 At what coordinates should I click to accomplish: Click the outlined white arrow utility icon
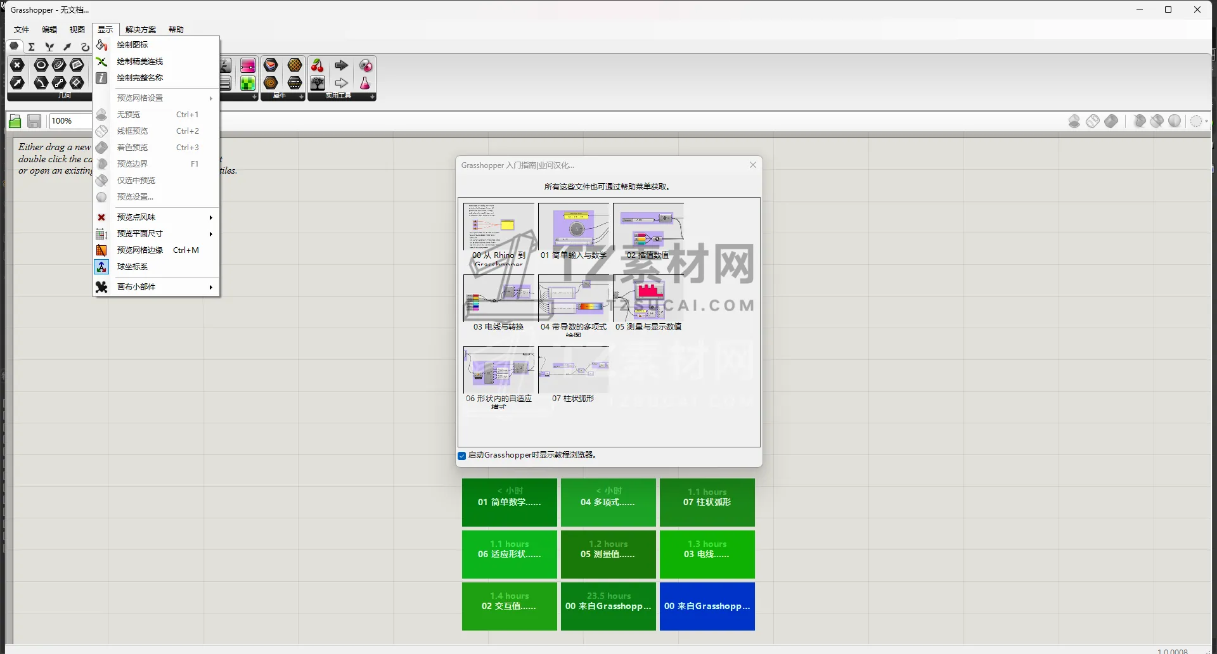tap(342, 83)
